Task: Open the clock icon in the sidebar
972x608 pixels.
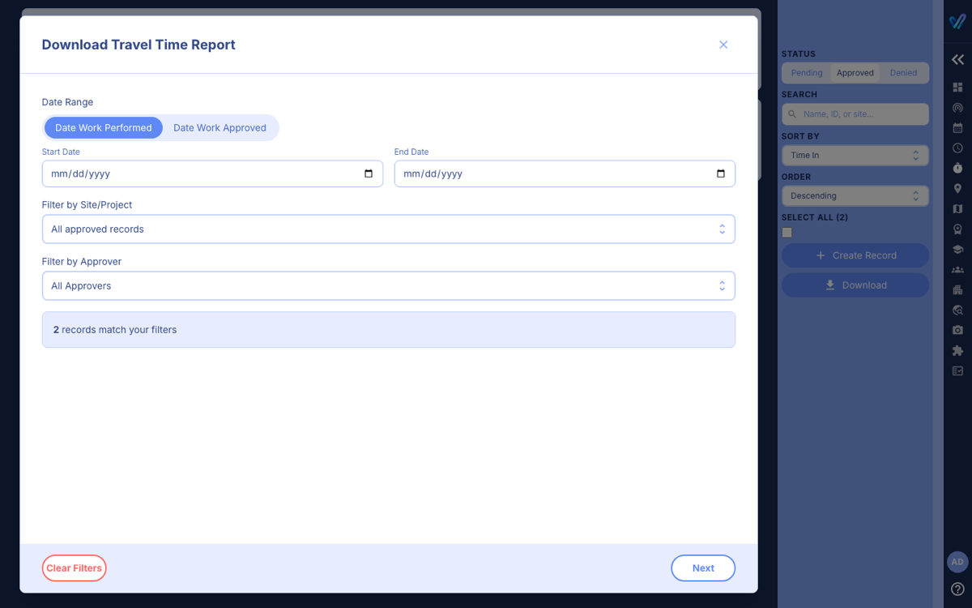Action: 957,148
